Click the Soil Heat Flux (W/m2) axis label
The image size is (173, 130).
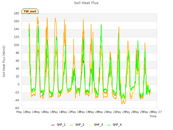[x=4, y=61]
